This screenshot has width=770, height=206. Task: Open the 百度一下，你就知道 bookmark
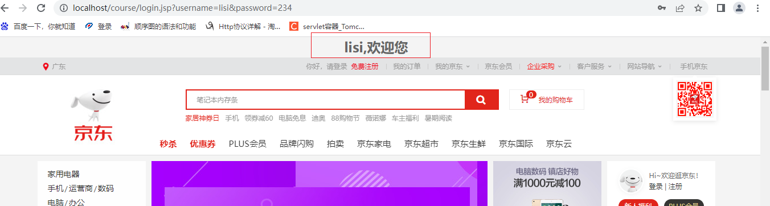point(38,26)
